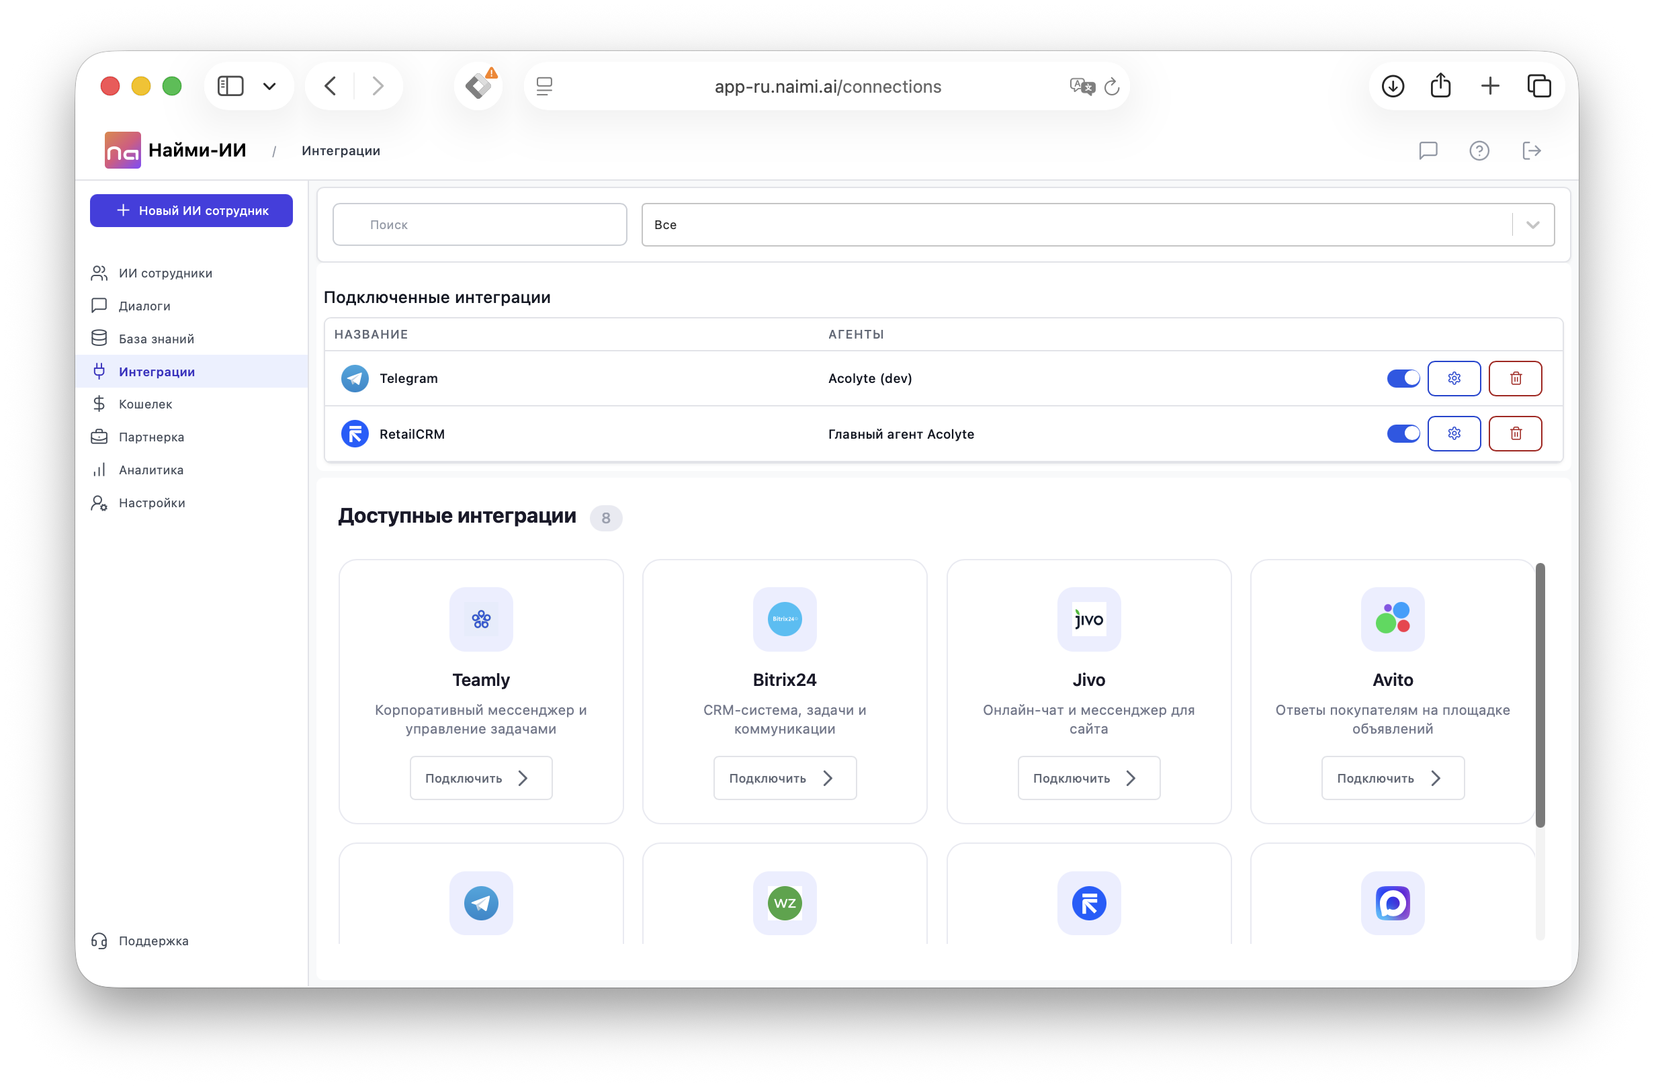This screenshot has width=1654, height=1087.
Task: Delete the RetailCRM integration
Action: click(x=1515, y=434)
